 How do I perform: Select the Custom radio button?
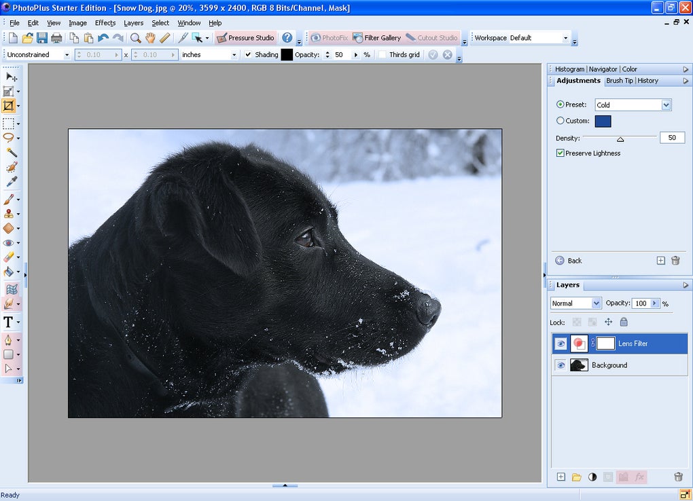pyautogui.click(x=561, y=121)
